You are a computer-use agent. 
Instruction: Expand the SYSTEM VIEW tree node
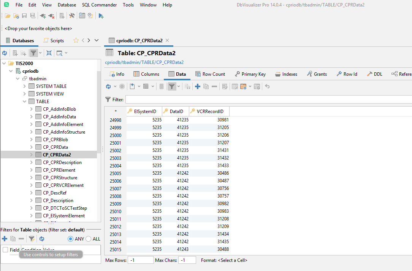pyautogui.click(x=24, y=94)
